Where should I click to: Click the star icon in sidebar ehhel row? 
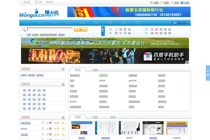(58, 128)
